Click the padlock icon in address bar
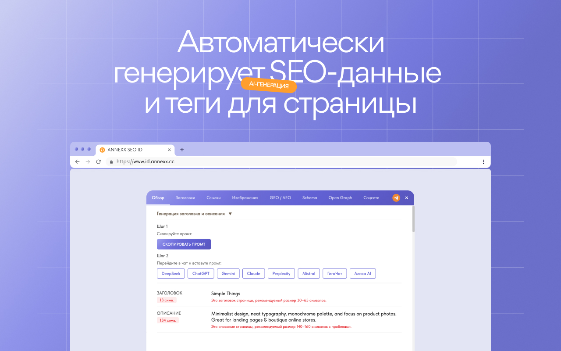 point(111,161)
